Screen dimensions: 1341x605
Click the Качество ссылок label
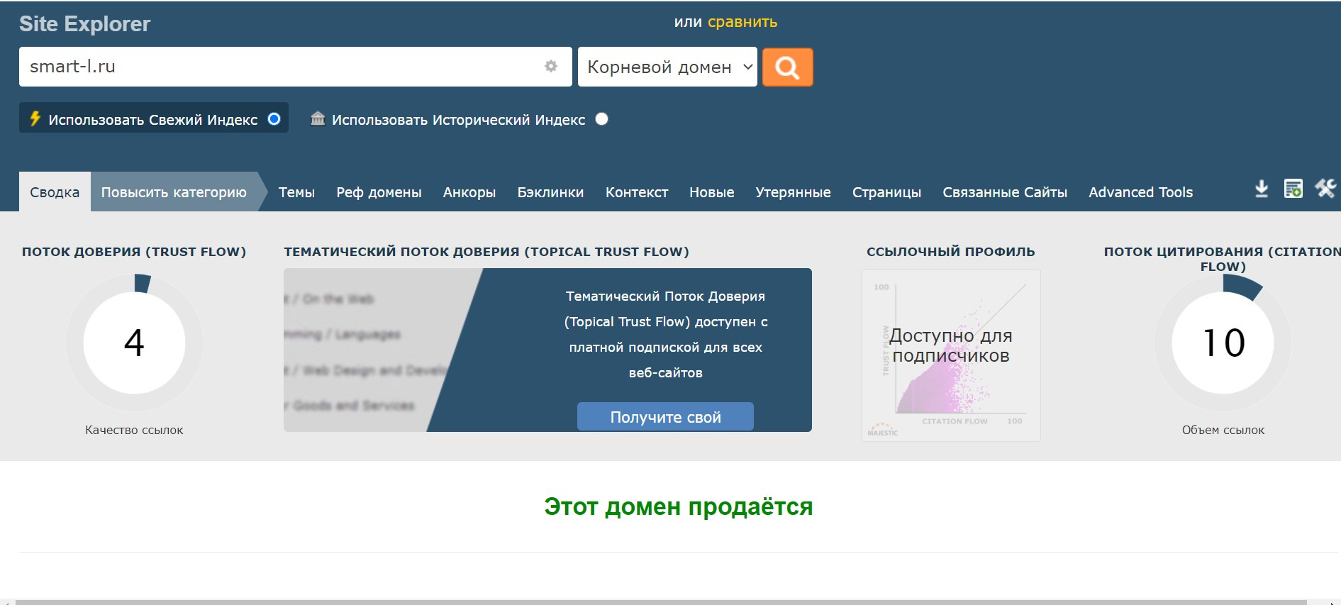(134, 430)
